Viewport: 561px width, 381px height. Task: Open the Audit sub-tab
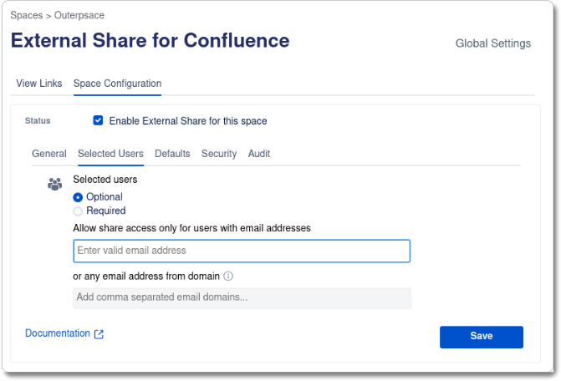click(259, 154)
